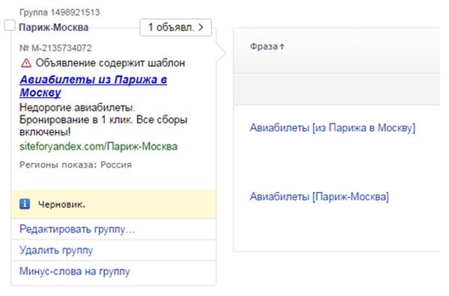Sort by the Фраза column header
449x296 pixels.
pos(263,46)
